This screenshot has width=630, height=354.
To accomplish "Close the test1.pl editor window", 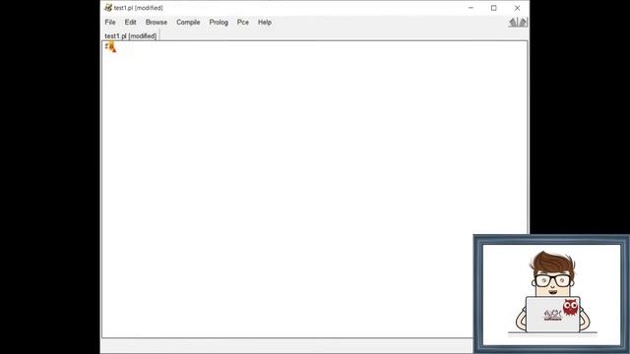I will point(517,8).
